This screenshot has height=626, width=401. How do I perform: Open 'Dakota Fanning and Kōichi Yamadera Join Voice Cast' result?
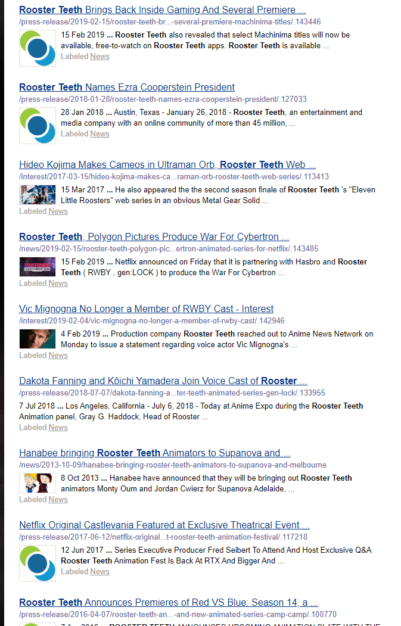point(163,381)
